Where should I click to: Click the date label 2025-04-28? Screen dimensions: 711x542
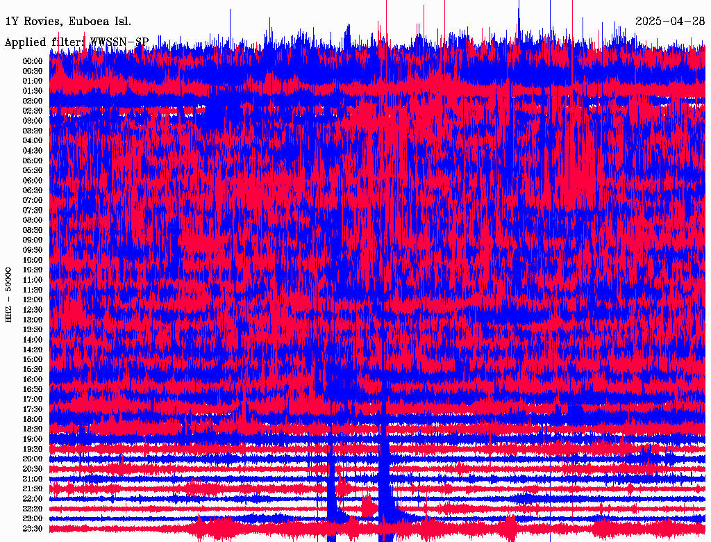click(669, 21)
